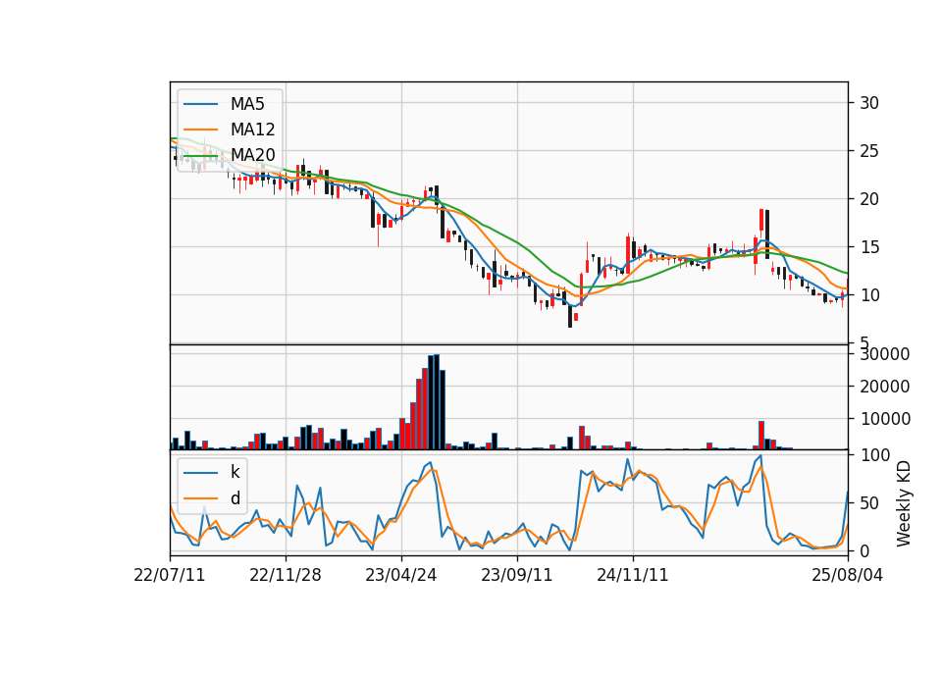Click the volume axis value 10000
The height and width of the screenshot is (677, 942).
[x=885, y=419]
